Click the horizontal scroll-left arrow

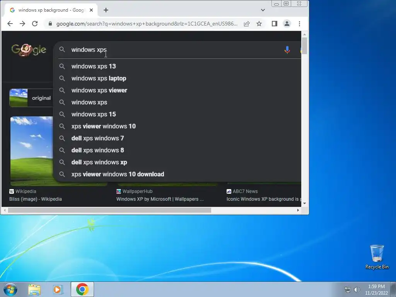[5, 210]
